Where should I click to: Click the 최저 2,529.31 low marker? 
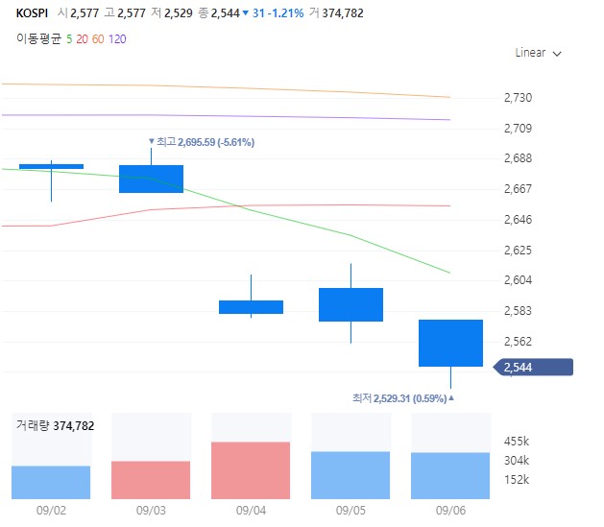(403, 398)
